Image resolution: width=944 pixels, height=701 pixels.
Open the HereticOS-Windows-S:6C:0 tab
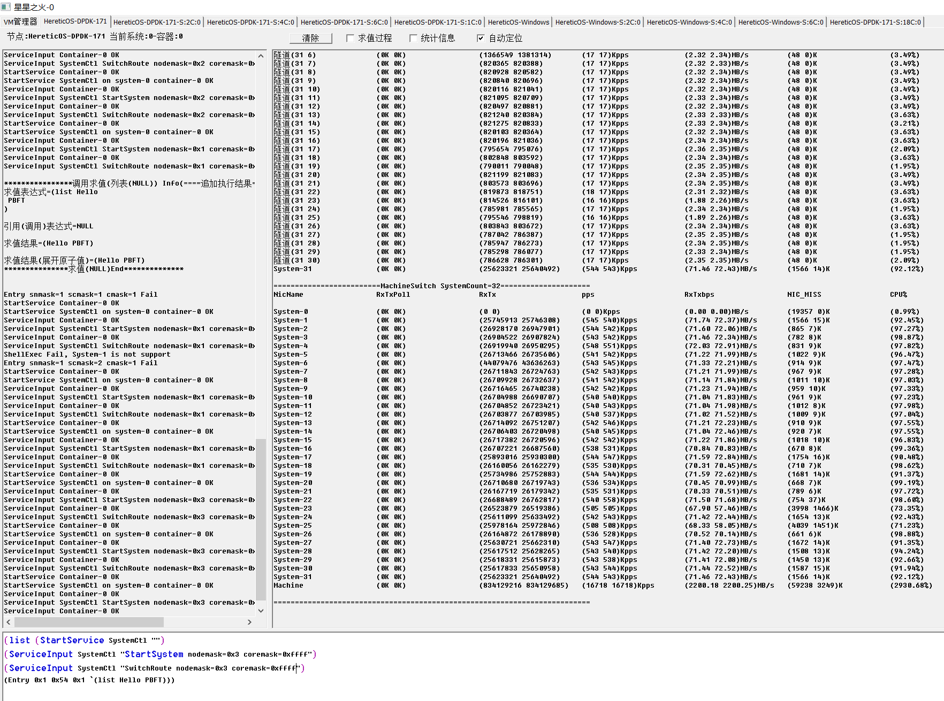point(781,22)
